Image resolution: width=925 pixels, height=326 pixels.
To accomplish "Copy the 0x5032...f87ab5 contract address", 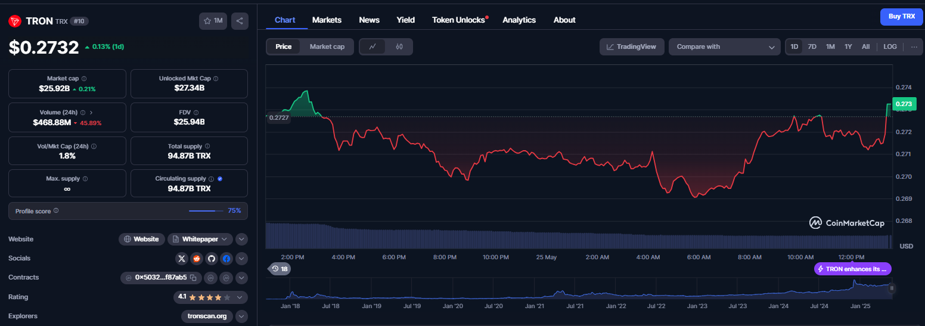I will pyautogui.click(x=193, y=278).
